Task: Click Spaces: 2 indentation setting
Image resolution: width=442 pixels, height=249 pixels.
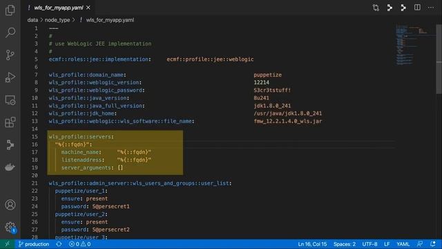Action: coord(345,244)
